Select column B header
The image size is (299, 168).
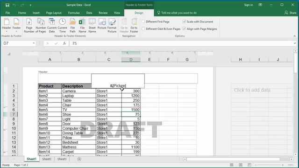tap(78, 60)
